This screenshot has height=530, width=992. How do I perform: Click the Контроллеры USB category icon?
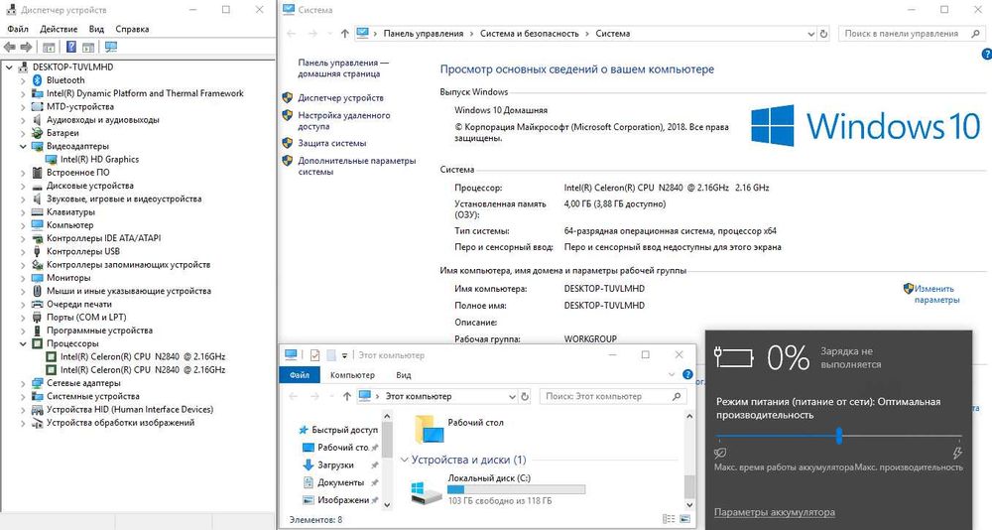(x=37, y=251)
